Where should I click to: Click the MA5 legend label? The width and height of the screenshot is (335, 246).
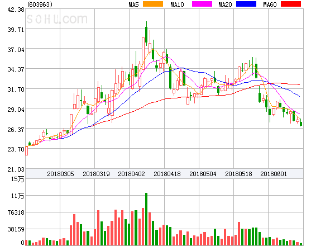click(x=134, y=4)
